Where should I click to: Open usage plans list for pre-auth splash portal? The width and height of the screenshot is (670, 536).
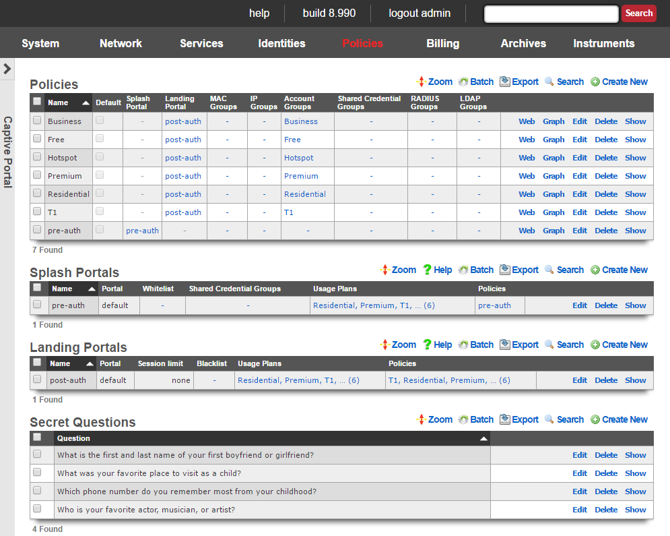[374, 305]
